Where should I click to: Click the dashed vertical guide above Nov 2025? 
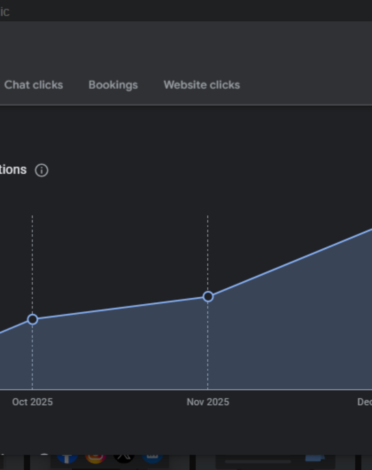[x=208, y=254]
